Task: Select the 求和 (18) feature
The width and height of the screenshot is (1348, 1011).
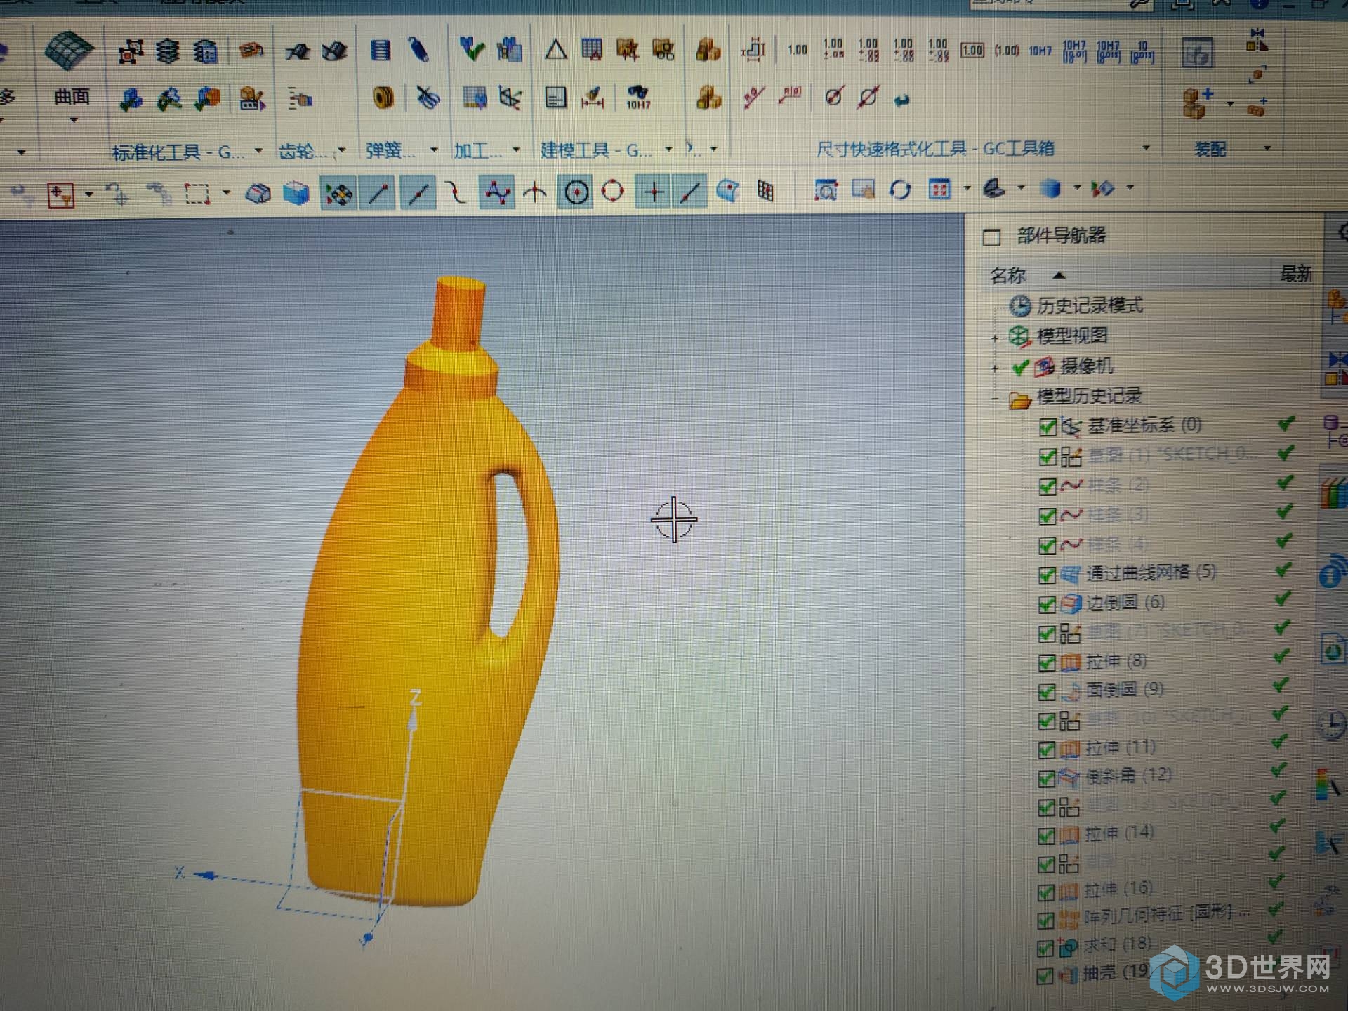Action: pos(1116,944)
